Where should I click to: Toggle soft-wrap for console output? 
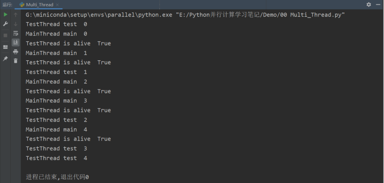click(16, 33)
